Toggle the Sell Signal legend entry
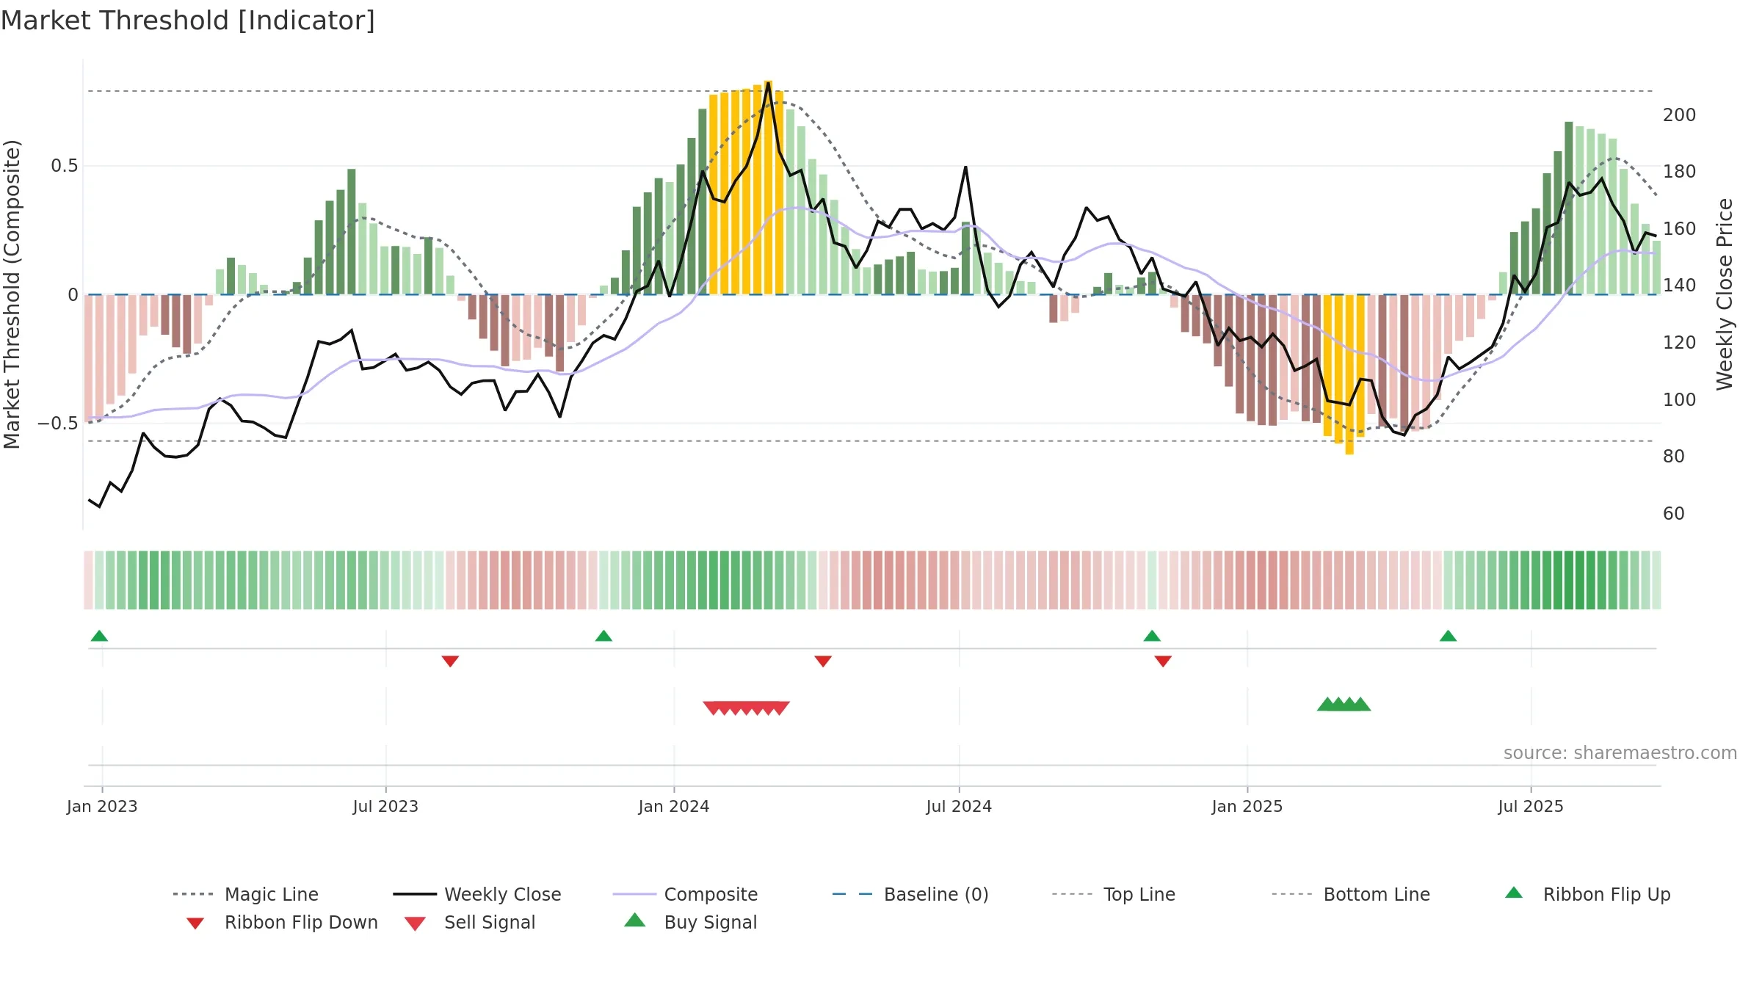Image resolution: width=1762 pixels, height=991 pixels. pos(470,922)
